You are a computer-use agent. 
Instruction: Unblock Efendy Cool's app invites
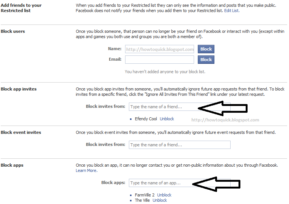pos(167,119)
